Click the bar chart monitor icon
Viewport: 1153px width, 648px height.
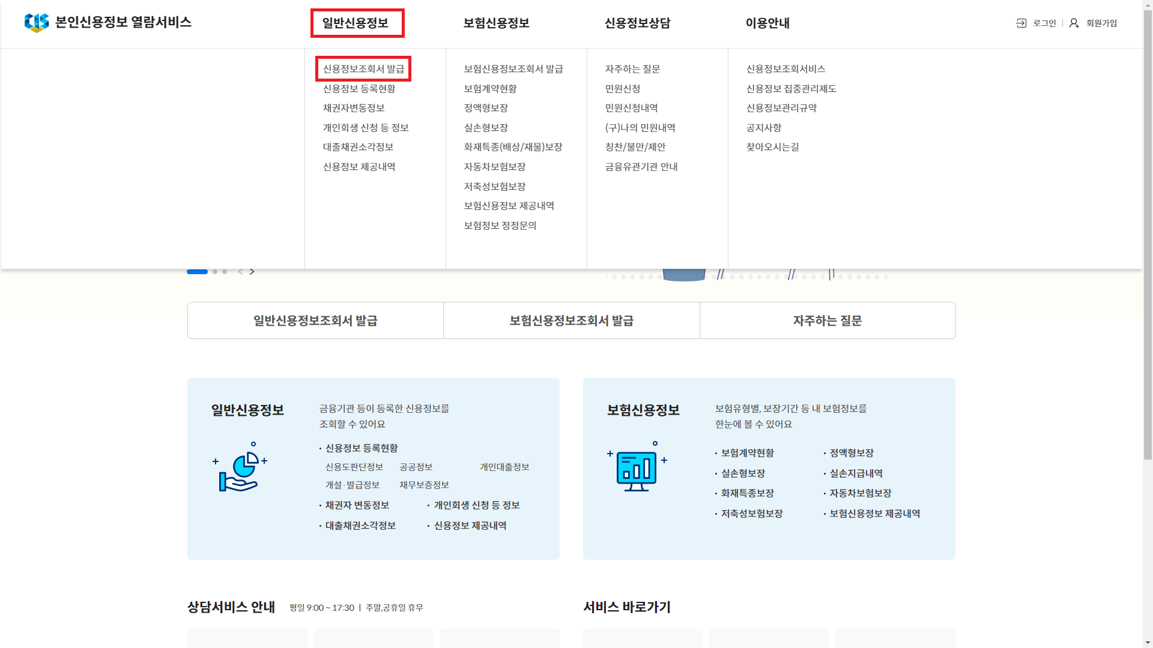(x=637, y=467)
